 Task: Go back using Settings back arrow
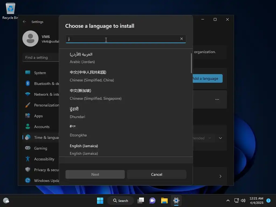pos(25,22)
